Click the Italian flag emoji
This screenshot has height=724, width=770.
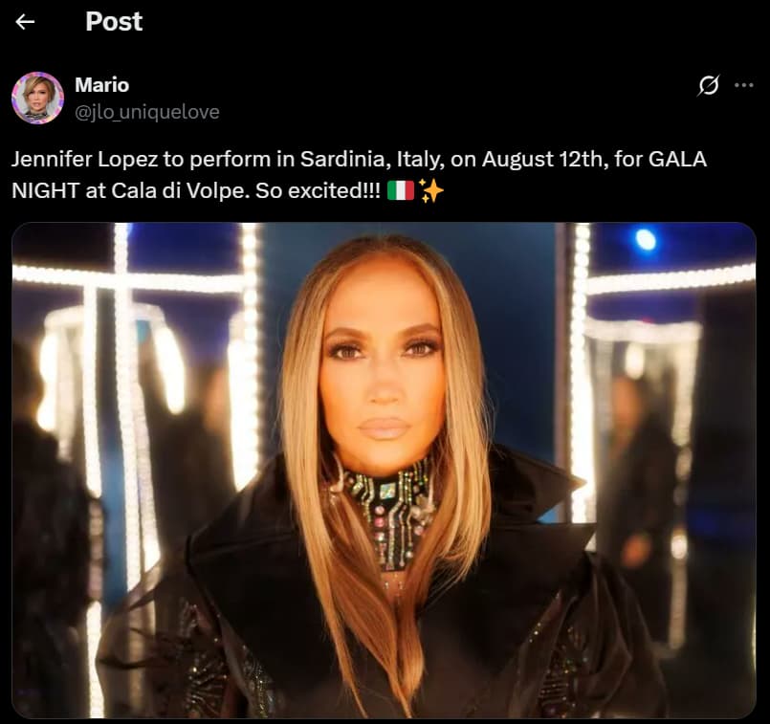400,191
